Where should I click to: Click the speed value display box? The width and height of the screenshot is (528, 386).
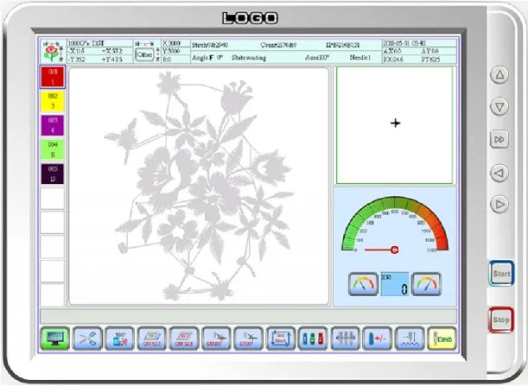click(395, 284)
